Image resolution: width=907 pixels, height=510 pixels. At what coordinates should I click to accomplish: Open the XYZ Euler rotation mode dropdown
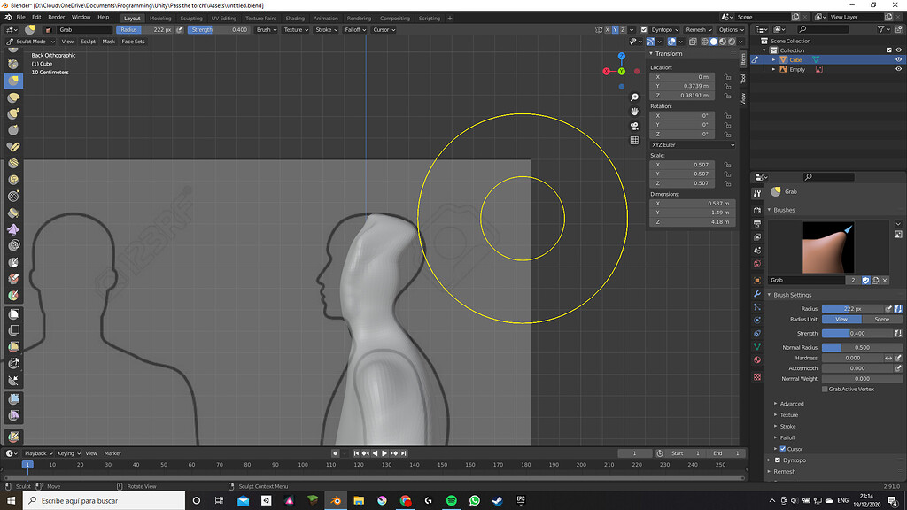pyautogui.click(x=693, y=144)
